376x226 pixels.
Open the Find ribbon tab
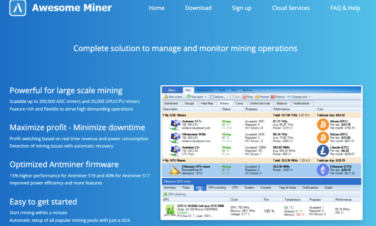click(x=234, y=90)
